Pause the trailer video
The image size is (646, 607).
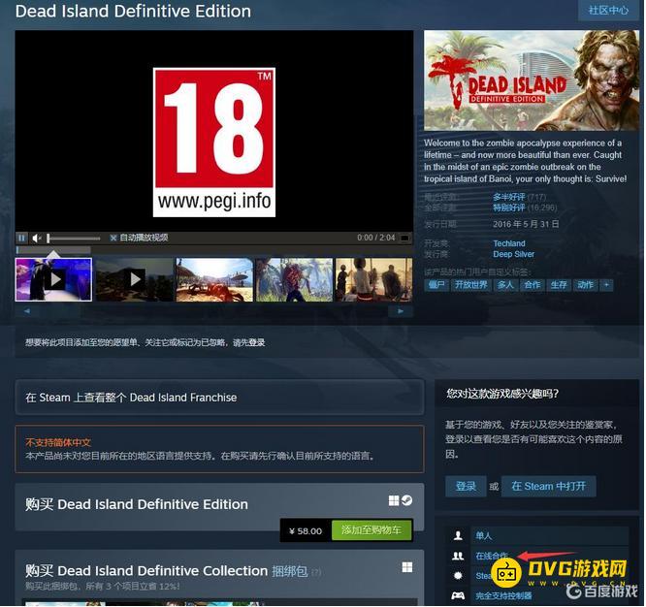point(21,238)
